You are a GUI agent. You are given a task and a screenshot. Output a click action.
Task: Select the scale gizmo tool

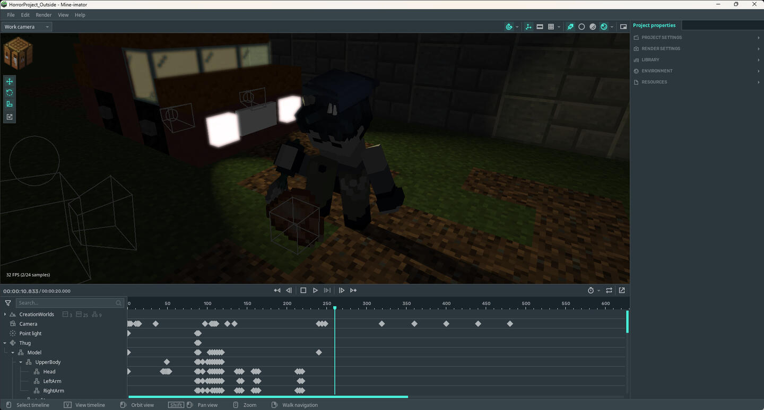10,104
